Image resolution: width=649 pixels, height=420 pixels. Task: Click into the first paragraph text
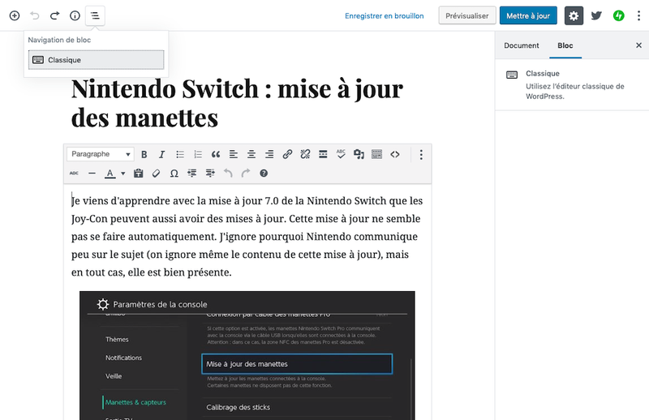tap(247, 236)
